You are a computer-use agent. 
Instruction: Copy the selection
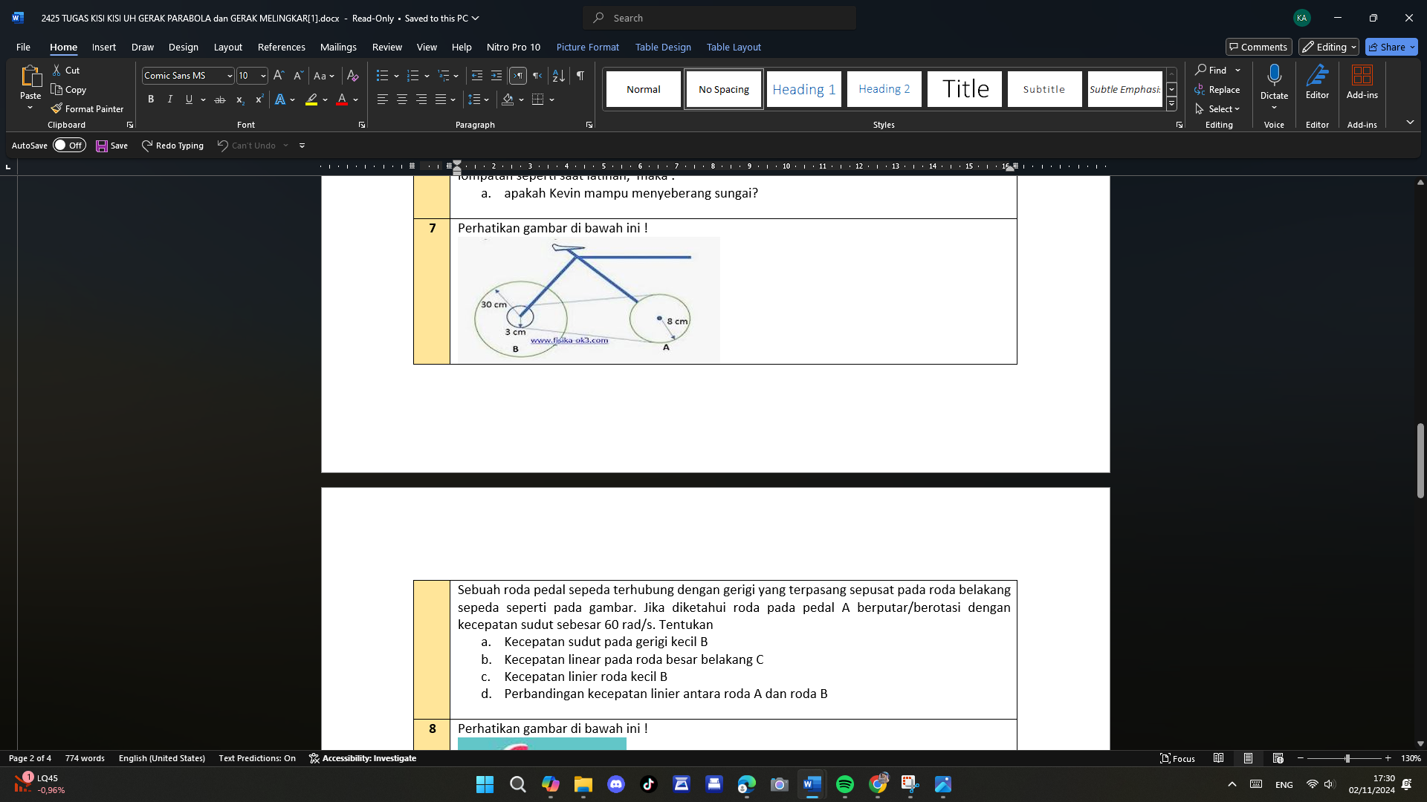pos(68,89)
